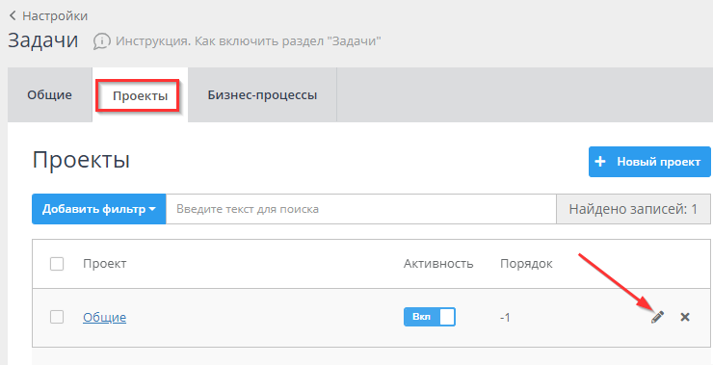Image resolution: width=713 pixels, height=365 pixels.
Task: Select the Проекты tab
Action: click(140, 96)
